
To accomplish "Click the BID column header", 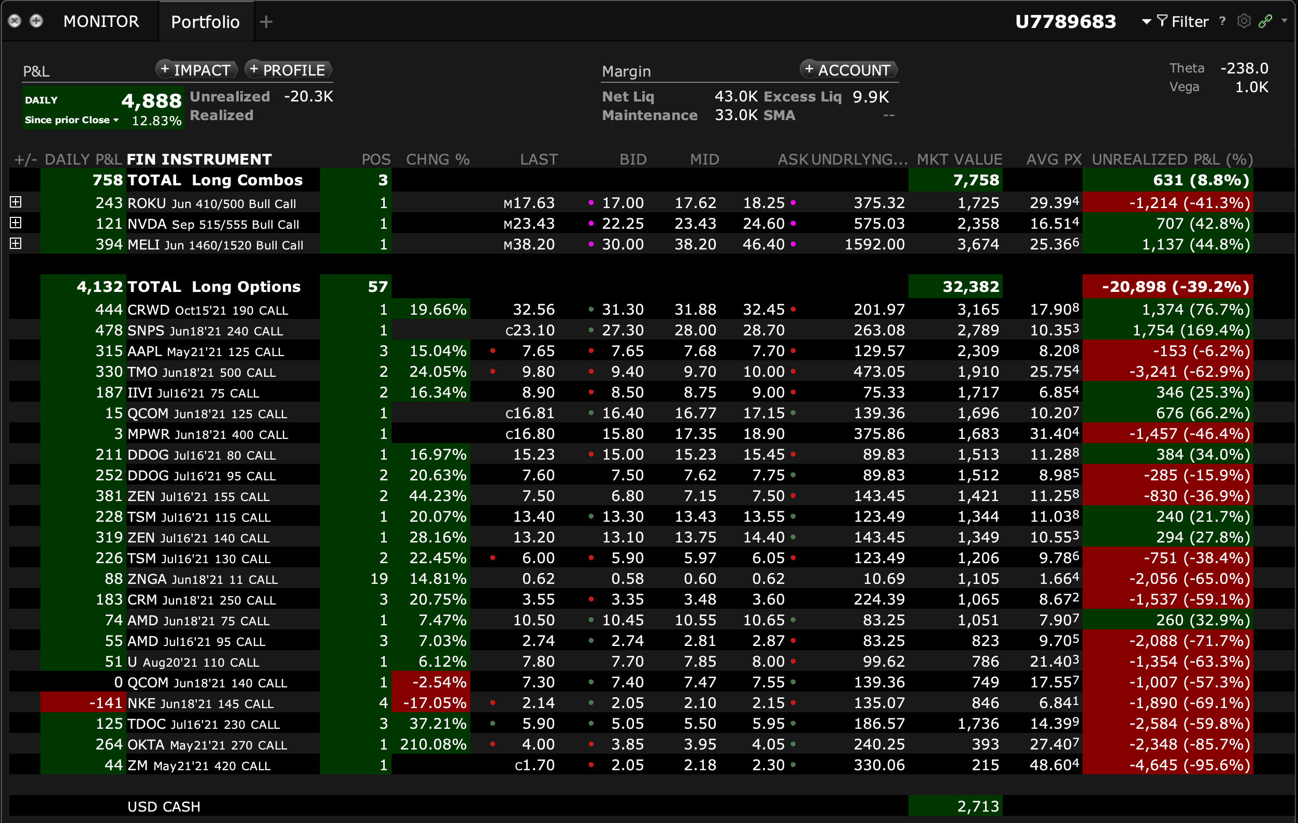I will 633,159.
